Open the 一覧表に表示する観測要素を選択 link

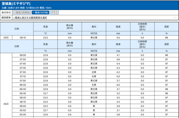pyautogui.click(x=30, y=18)
